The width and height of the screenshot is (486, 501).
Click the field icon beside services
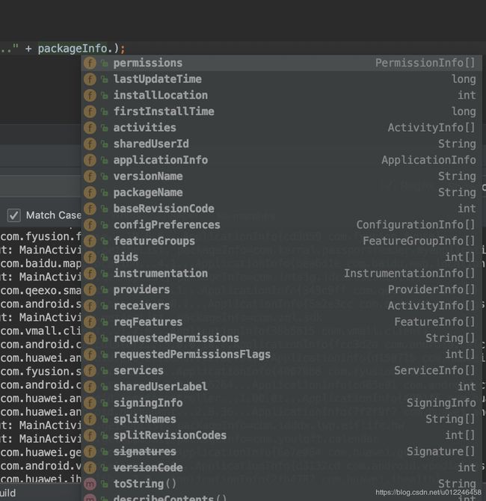coord(90,371)
